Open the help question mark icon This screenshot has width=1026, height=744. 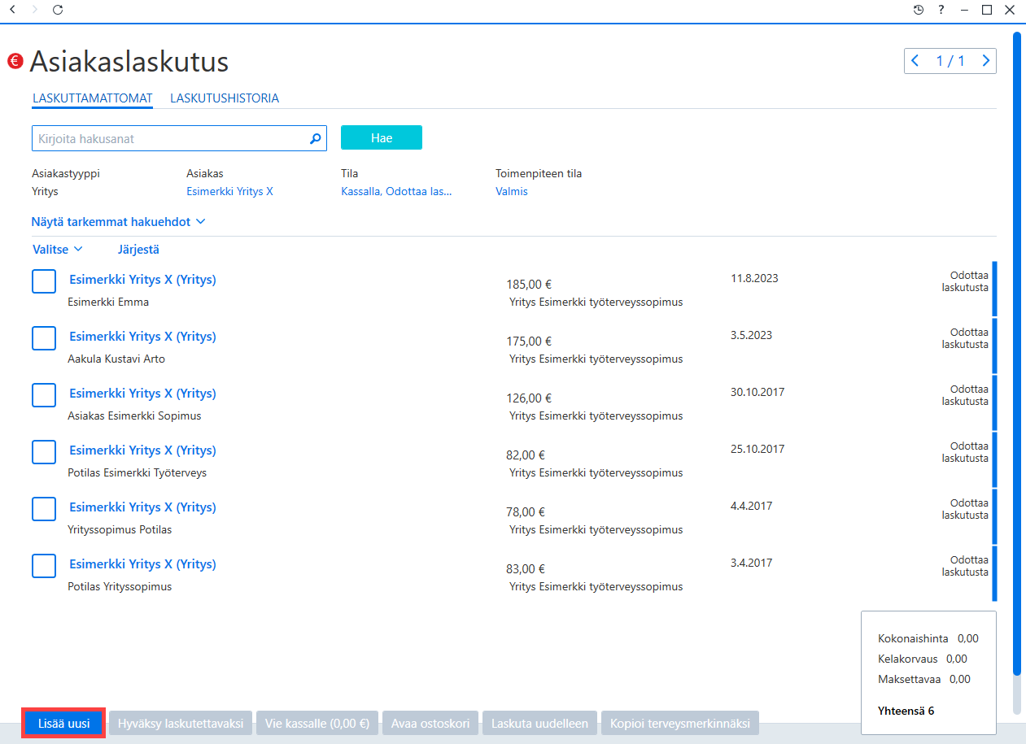click(941, 10)
